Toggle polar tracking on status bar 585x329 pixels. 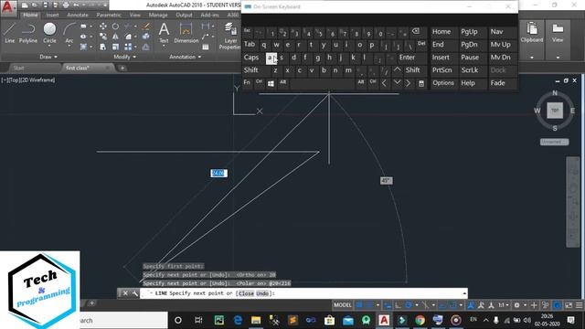[409, 305]
